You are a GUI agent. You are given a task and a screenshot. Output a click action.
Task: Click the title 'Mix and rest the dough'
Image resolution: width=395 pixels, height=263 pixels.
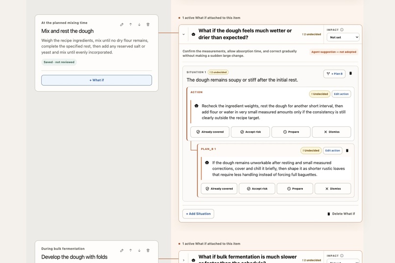[68, 31]
